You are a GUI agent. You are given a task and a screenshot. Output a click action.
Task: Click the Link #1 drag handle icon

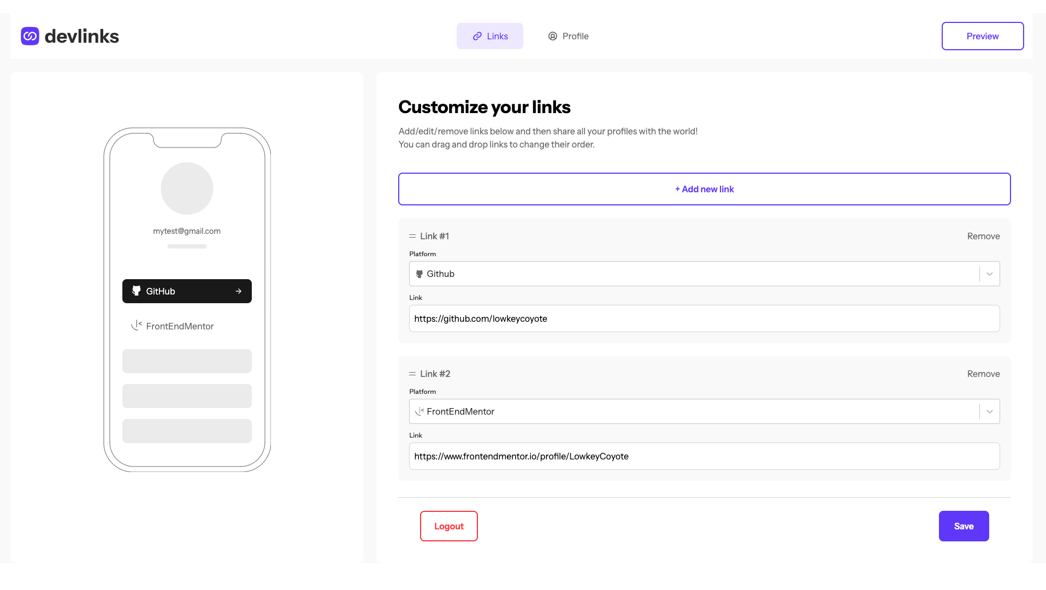coord(412,236)
